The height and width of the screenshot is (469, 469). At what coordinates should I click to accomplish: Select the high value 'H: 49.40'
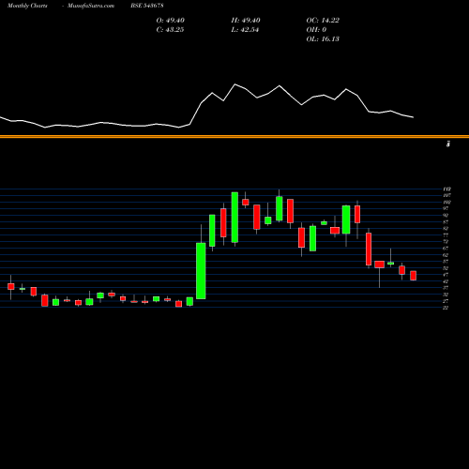point(246,21)
